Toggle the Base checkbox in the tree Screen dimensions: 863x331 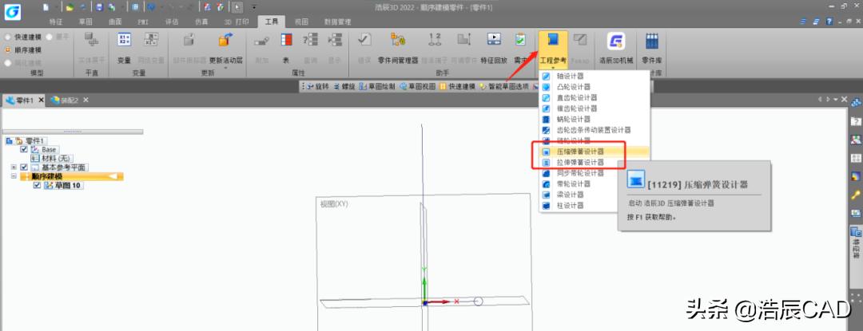pyautogui.click(x=24, y=149)
